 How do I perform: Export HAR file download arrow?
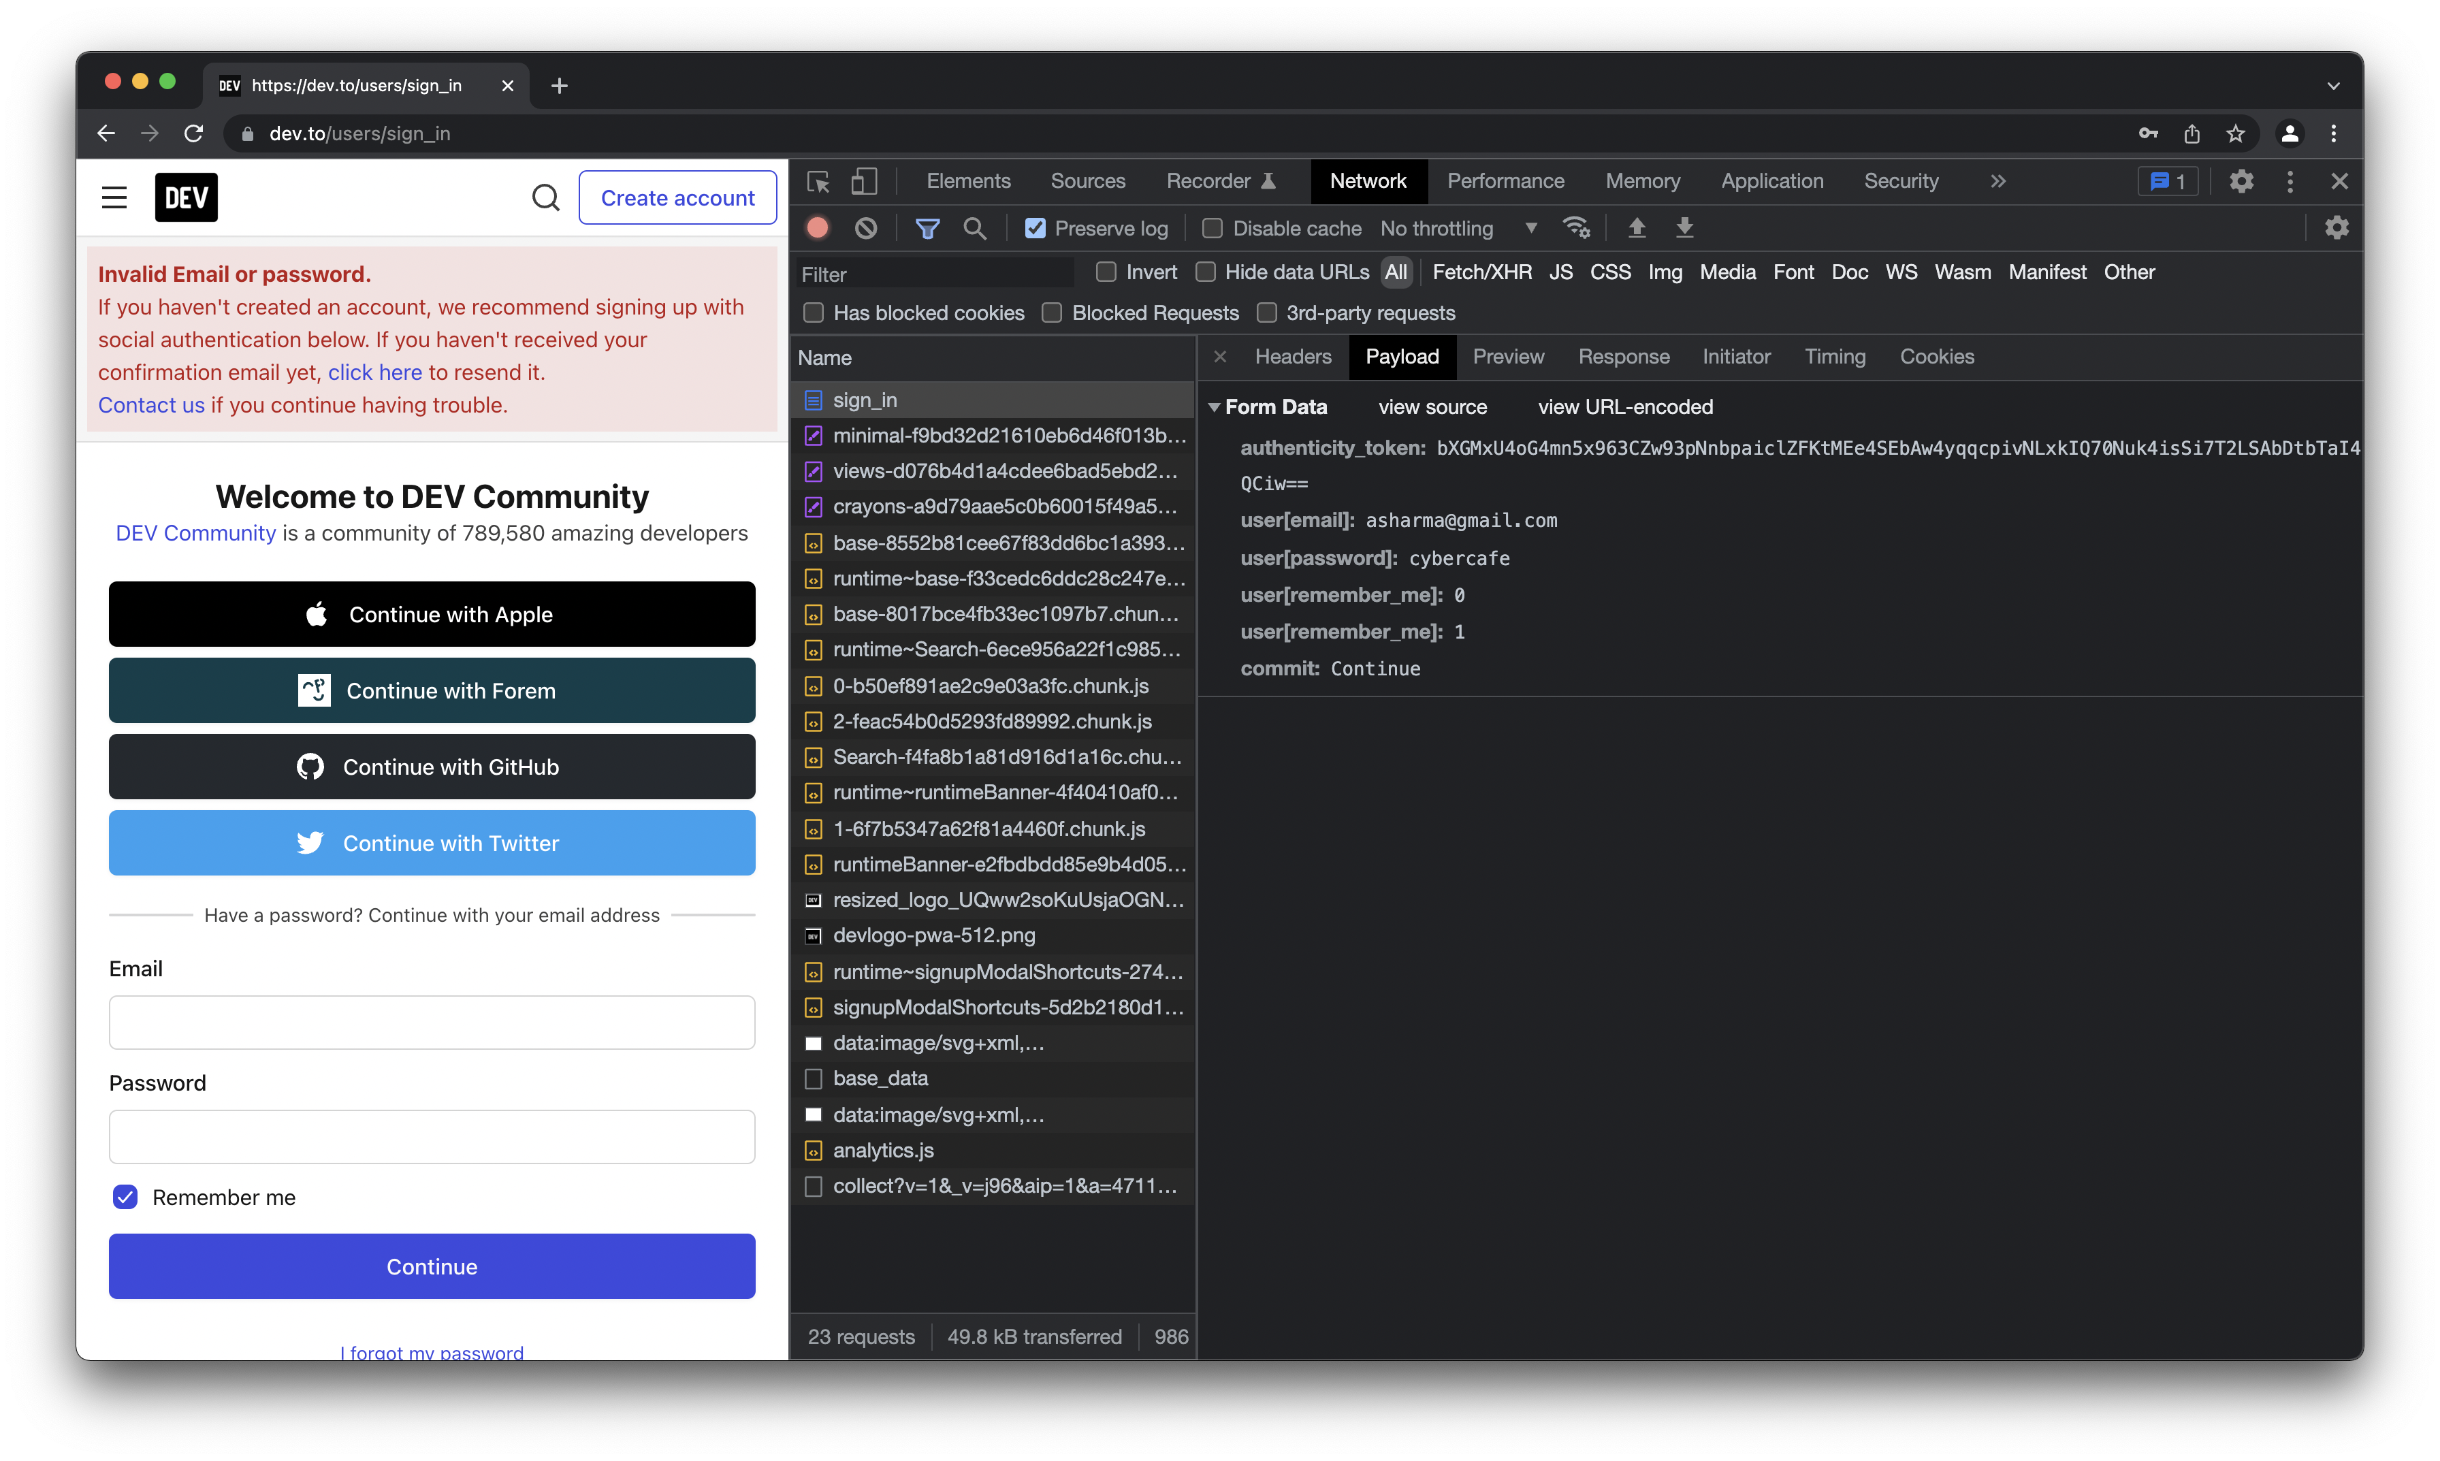pyautogui.click(x=1684, y=228)
